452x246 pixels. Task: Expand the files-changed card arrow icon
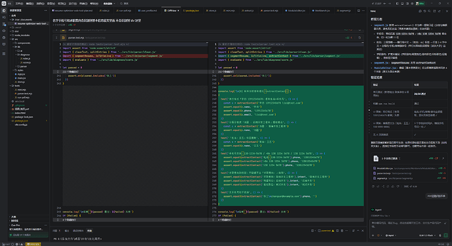pyautogui.click(x=443, y=158)
